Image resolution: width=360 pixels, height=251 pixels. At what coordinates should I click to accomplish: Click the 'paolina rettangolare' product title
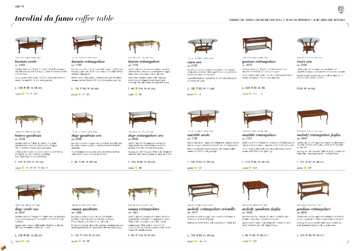pyautogui.click(x=314, y=209)
